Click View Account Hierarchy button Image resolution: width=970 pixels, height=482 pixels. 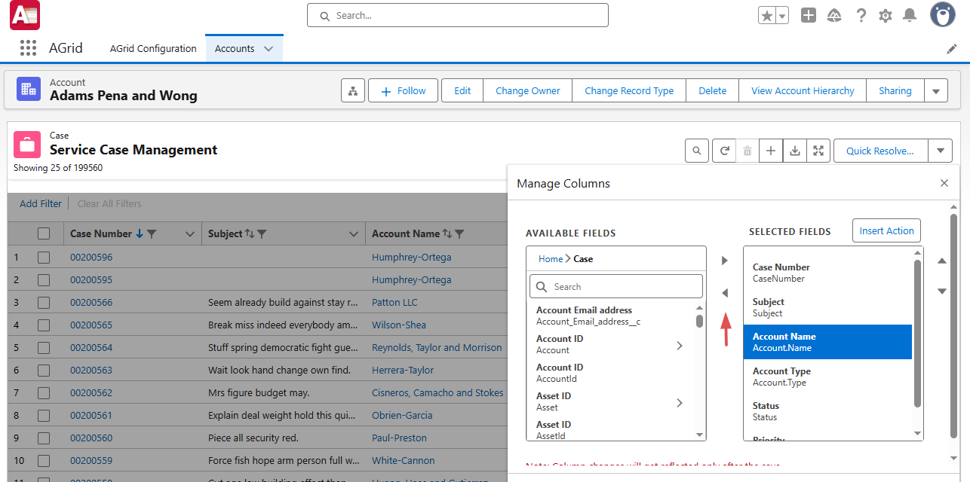[x=803, y=90]
